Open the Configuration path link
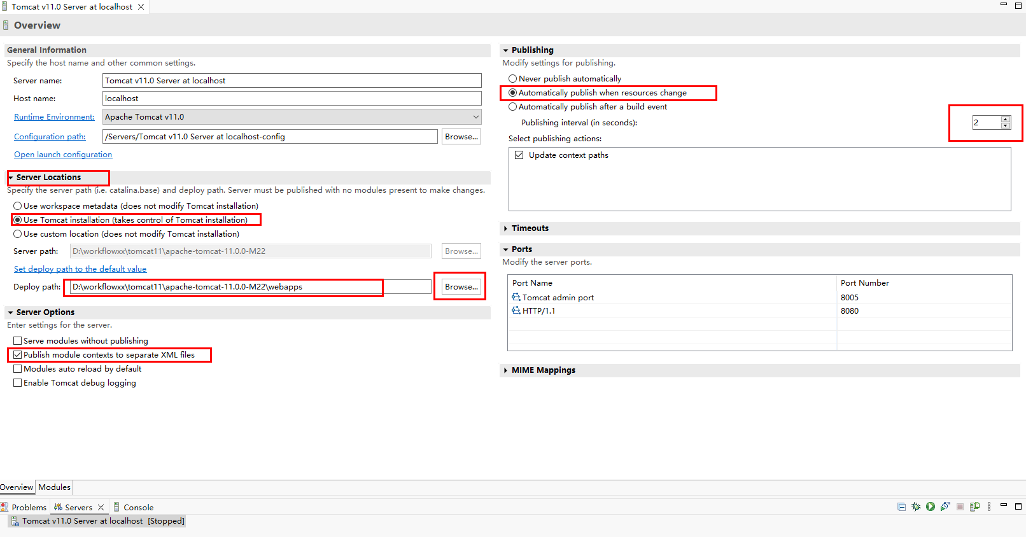Viewport: 1026px width, 537px height. tap(50, 137)
